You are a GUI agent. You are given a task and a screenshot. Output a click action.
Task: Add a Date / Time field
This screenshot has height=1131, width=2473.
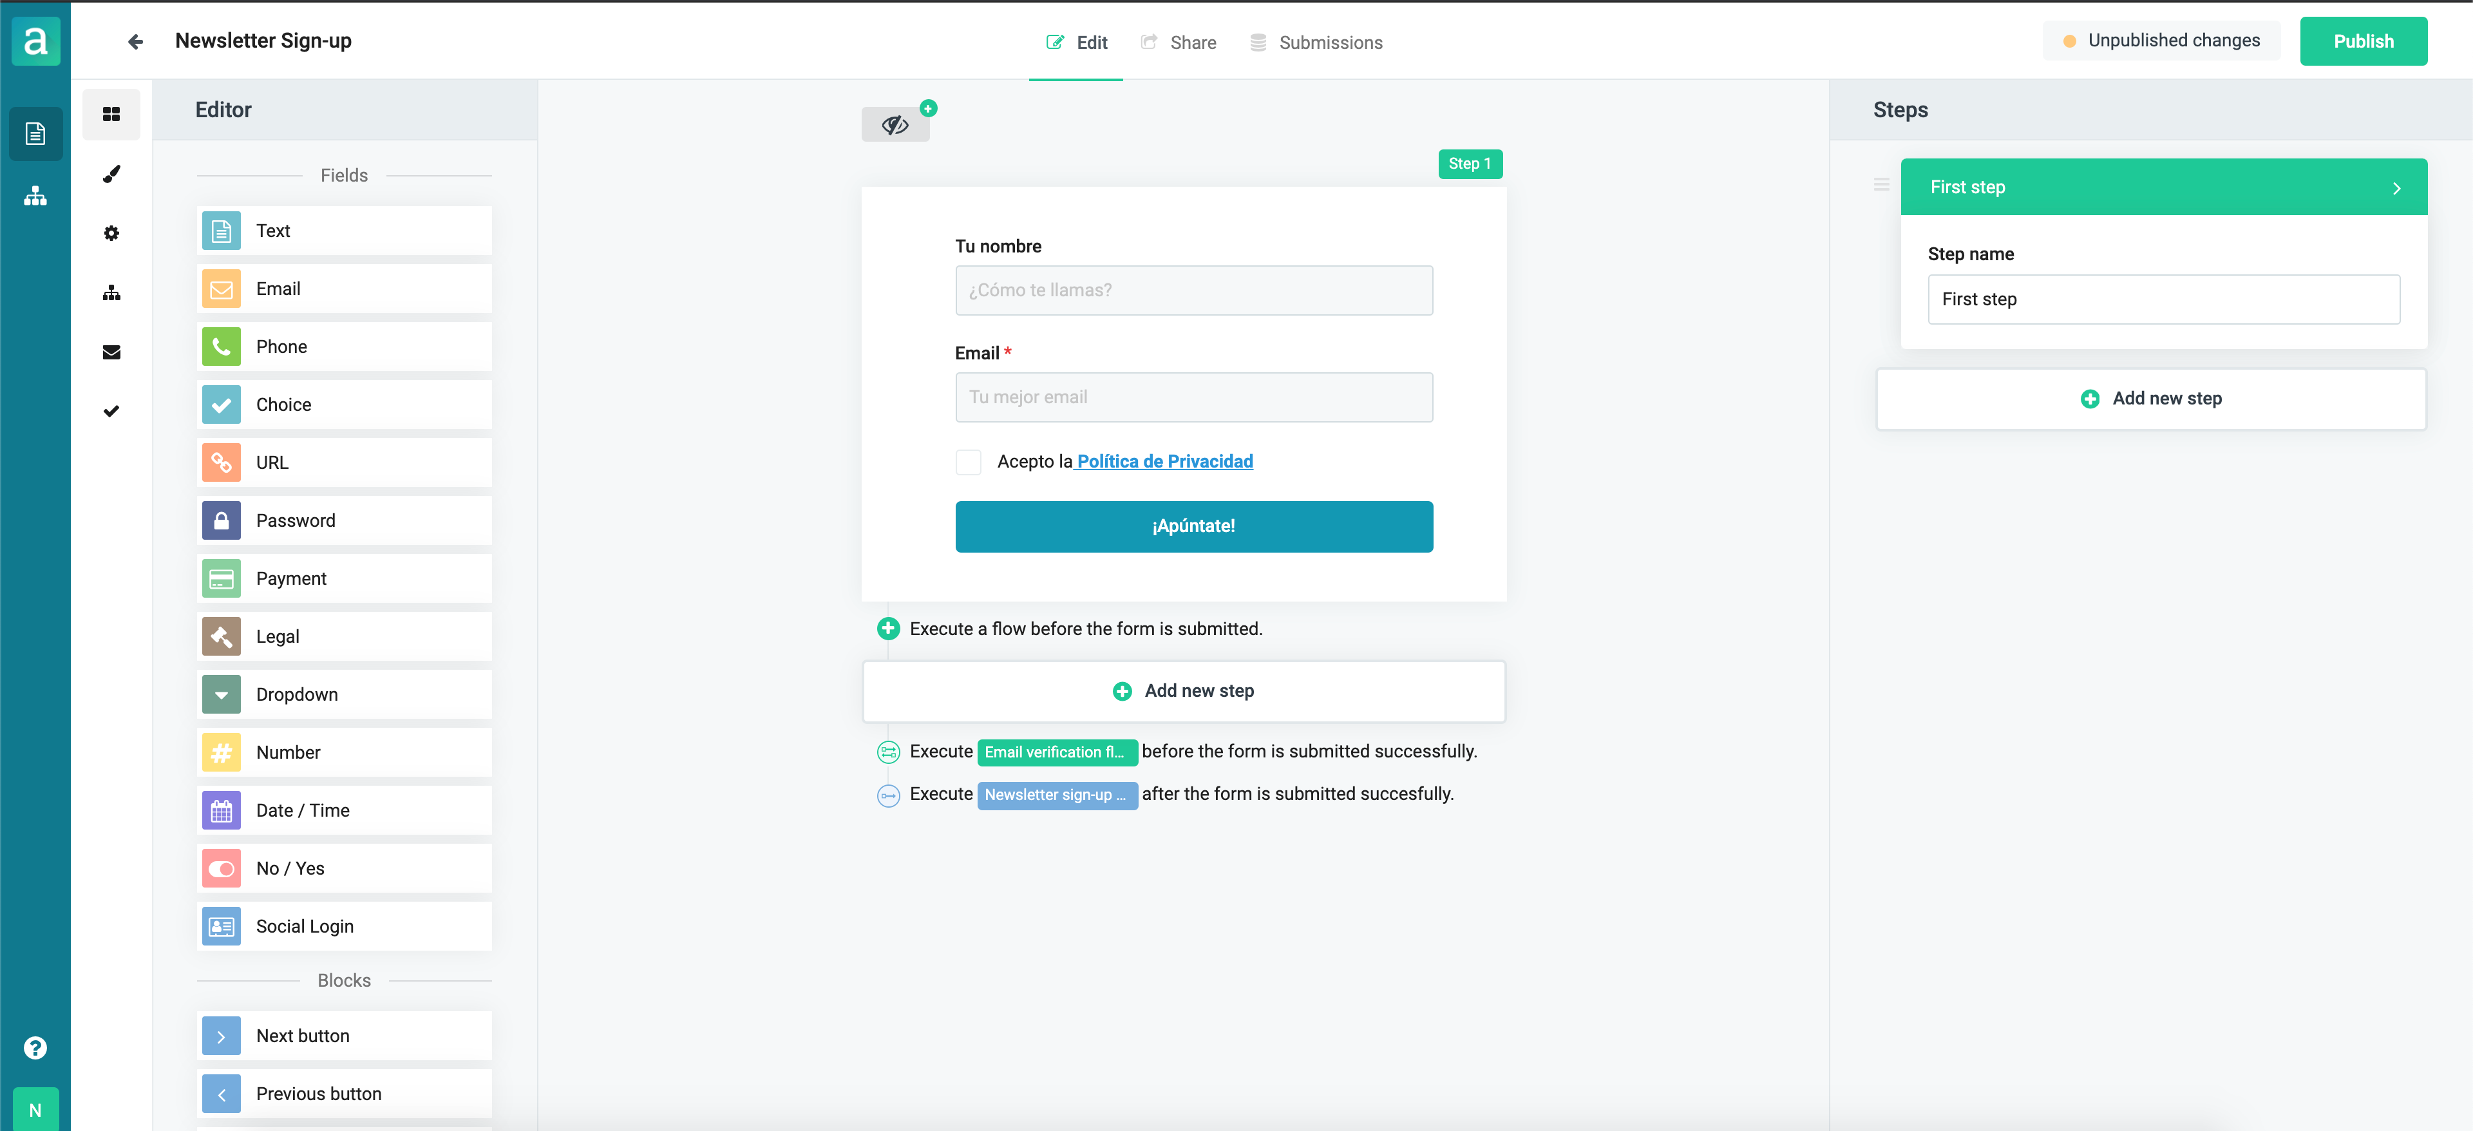click(x=345, y=810)
